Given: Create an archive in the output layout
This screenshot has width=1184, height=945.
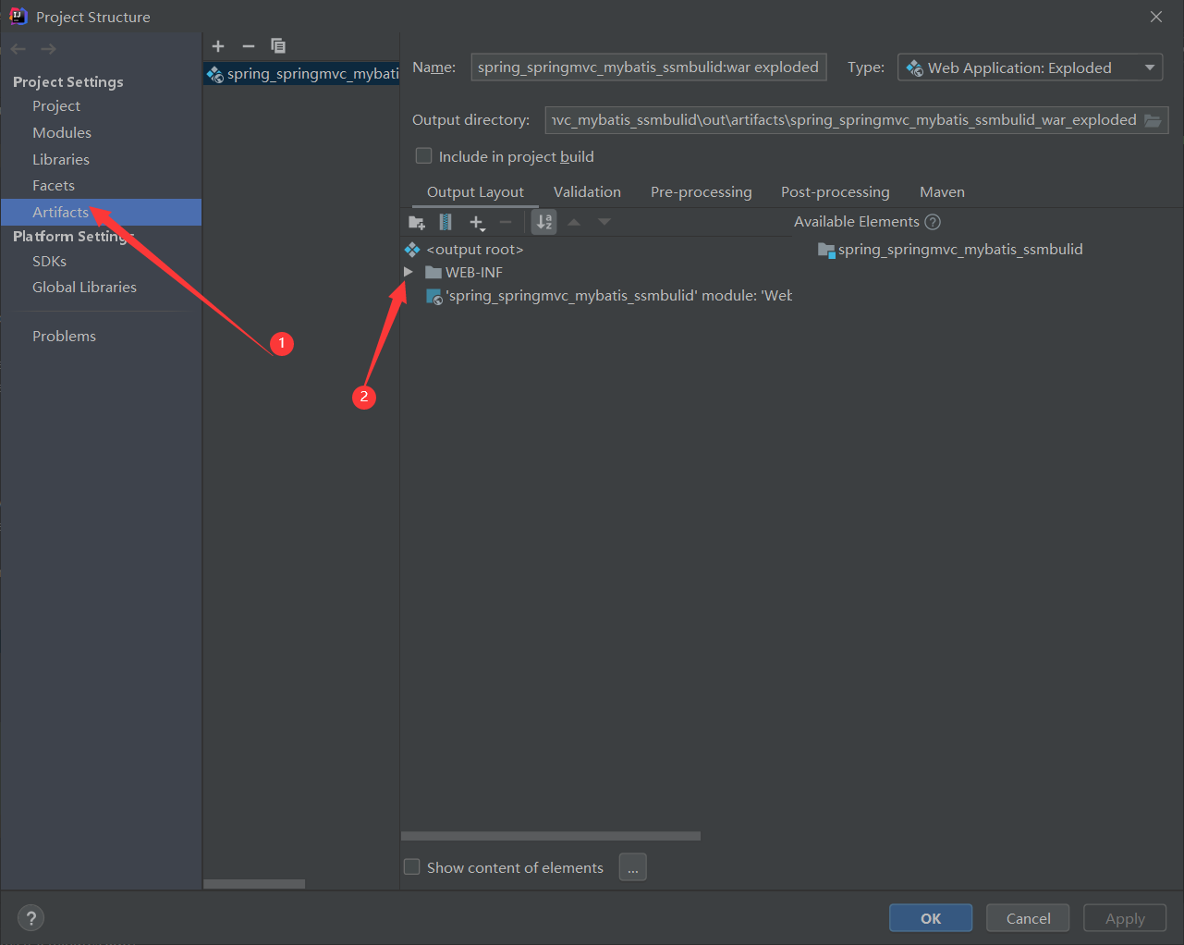Looking at the screenshot, I should (445, 222).
